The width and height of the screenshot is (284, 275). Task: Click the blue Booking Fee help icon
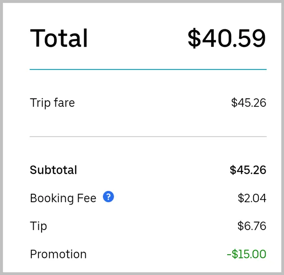click(x=108, y=197)
